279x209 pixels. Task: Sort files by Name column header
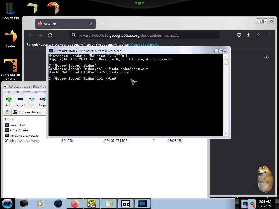[x=10, y=119]
